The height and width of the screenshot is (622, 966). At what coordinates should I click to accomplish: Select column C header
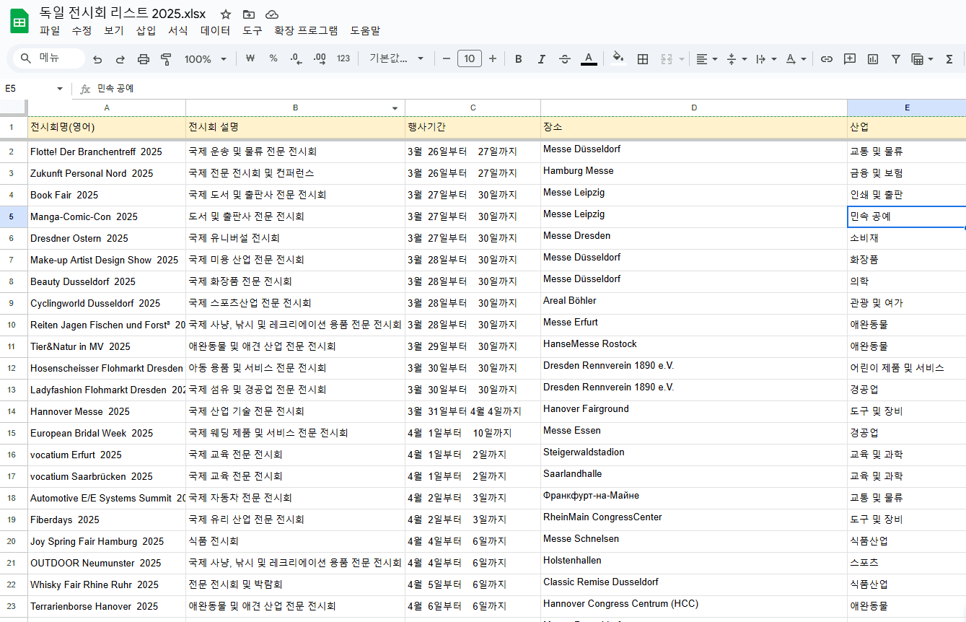tap(473, 108)
